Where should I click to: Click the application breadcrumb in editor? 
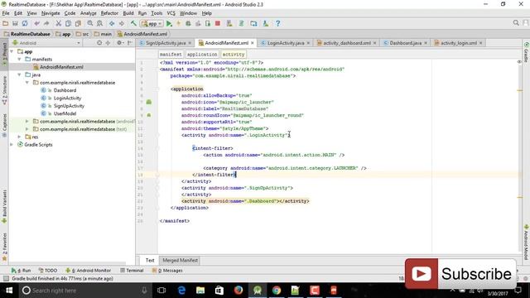point(202,55)
